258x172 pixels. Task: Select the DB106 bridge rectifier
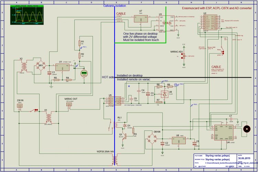click(x=151, y=139)
